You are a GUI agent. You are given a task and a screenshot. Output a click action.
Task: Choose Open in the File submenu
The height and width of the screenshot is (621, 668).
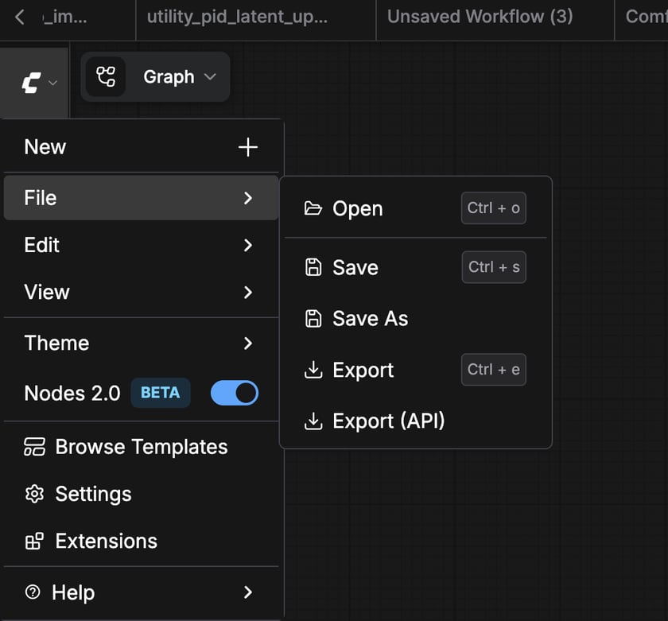click(x=415, y=208)
